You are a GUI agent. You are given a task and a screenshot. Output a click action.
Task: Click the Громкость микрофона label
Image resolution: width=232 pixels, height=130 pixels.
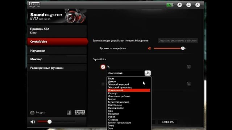click(113, 48)
